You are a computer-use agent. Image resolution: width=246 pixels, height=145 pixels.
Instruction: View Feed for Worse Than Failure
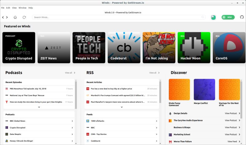tap(234, 142)
